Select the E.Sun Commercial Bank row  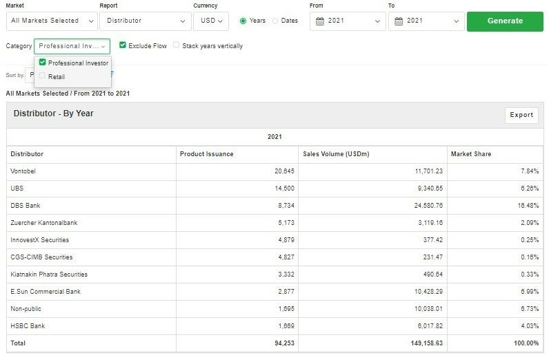click(x=275, y=292)
